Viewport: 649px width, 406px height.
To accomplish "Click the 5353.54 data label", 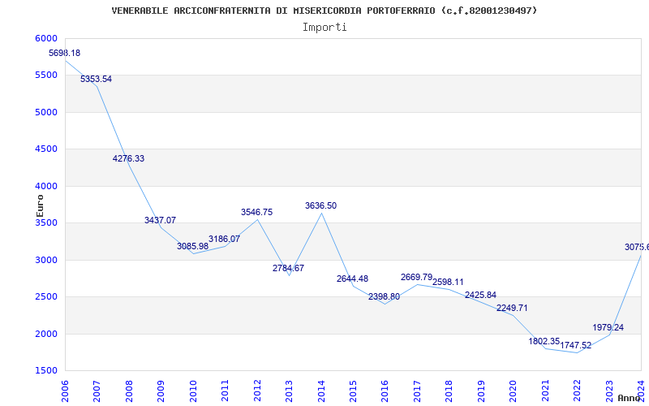I will click(x=96, y=79).
